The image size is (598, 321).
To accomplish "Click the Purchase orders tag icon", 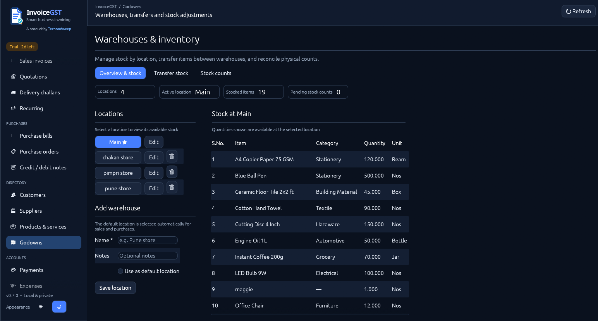I will [13, 152].
